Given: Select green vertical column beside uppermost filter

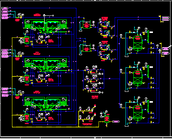Looking at the screenshot, I should 148,36.
